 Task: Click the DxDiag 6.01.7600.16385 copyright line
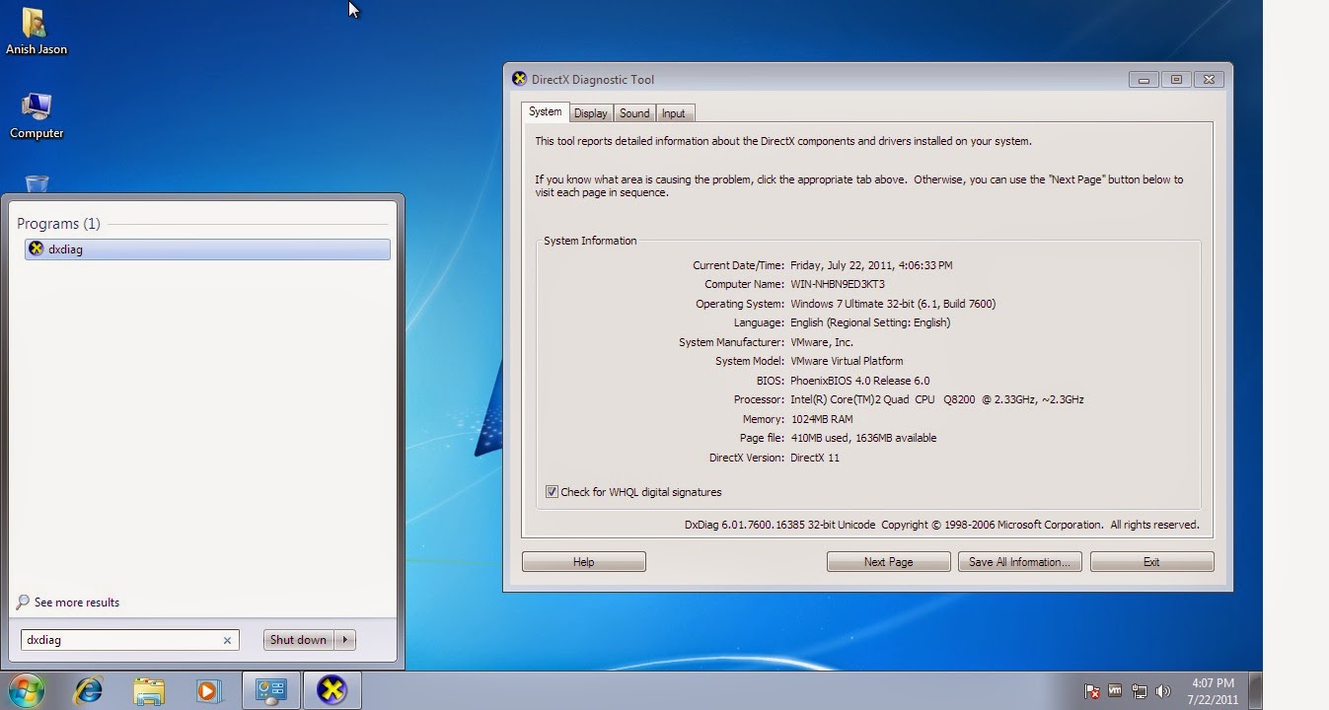click(x=942, y=526)
